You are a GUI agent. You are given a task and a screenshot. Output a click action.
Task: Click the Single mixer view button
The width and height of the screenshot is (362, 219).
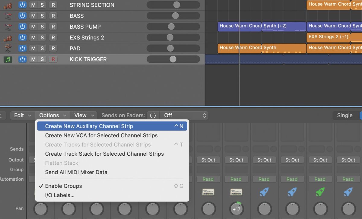point(345,116)
